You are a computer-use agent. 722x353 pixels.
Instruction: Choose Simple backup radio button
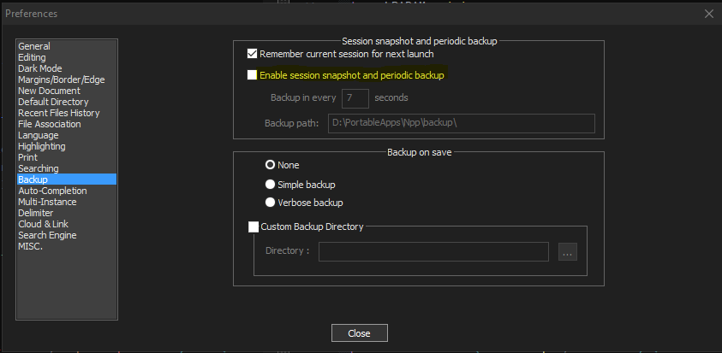point(271,185)
